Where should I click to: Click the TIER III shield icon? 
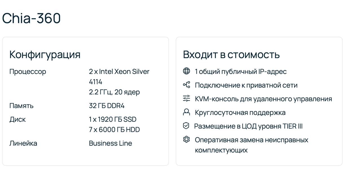[186, 126]
